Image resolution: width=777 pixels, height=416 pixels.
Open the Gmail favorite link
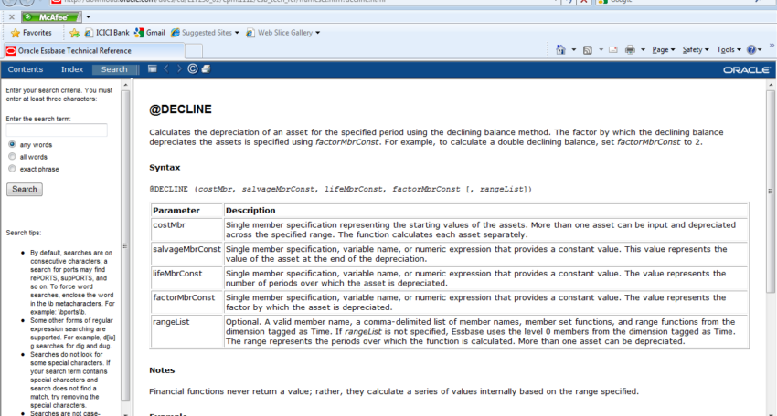[x=150, y=33]
